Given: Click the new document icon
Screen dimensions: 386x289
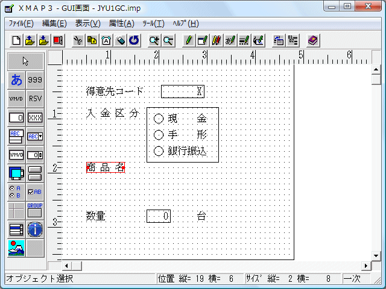Looking at the screenshot, I should click(16, 40).
